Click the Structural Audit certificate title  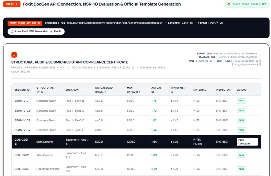click(x=70, y=62)
